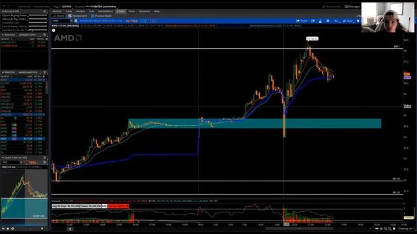Click the Net Liq & Day Trades label
The height and width of the screenshot is (234, 417).
pyautogui.click(x=14, y=19)
